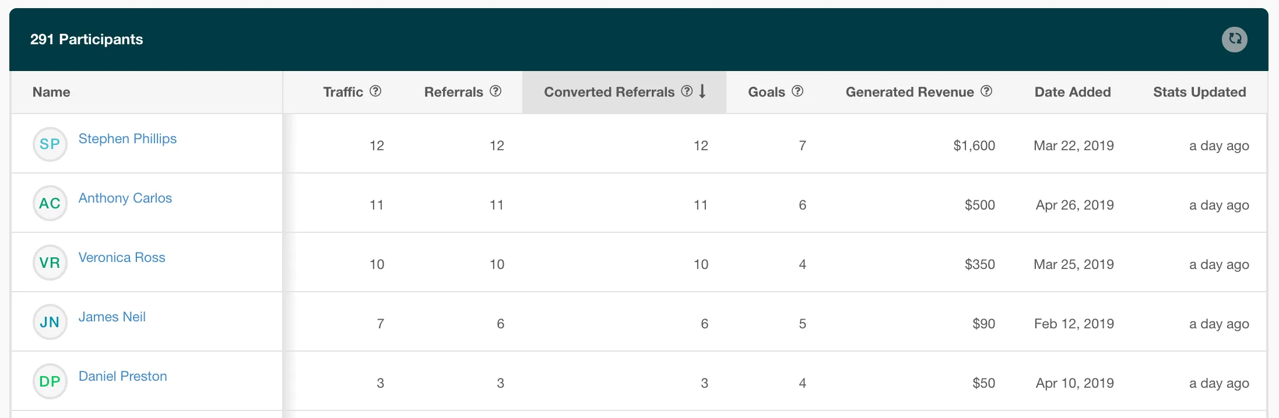Click the AC avatar for Anthony Carlos

pyautogui.click(x=50, y=203)
